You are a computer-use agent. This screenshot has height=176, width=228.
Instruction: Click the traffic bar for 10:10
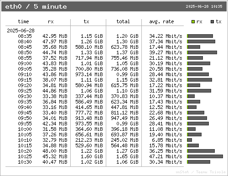[190, 140]
